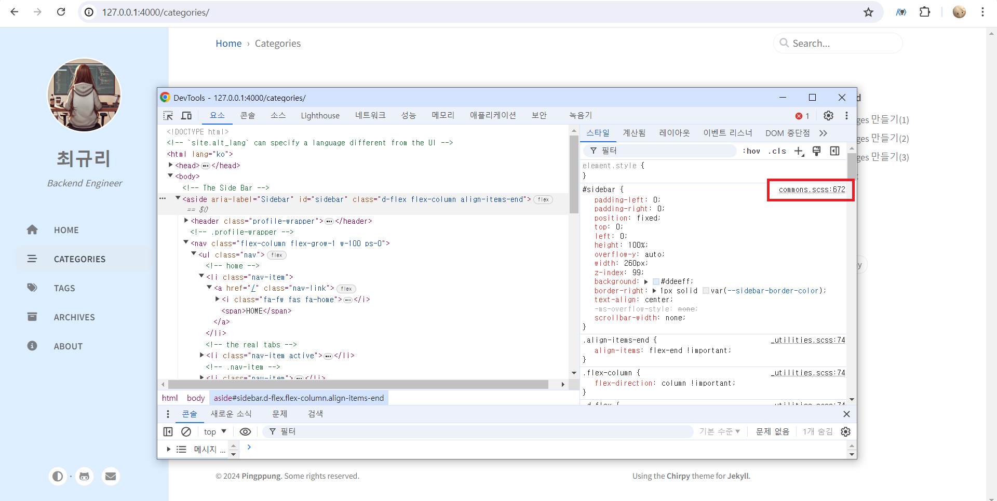
Task: Open DevTools settings gear
Action: click(828, 116)
